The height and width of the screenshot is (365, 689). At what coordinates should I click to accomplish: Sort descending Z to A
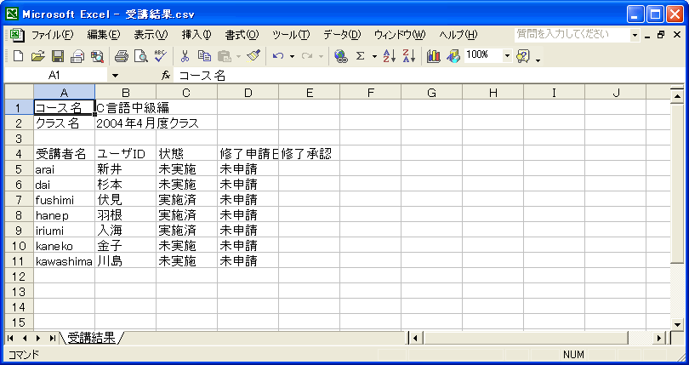408,56
